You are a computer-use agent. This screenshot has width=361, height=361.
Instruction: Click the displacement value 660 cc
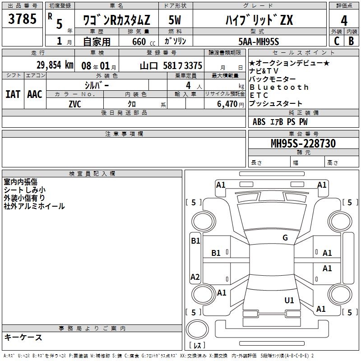coord(143,42)
